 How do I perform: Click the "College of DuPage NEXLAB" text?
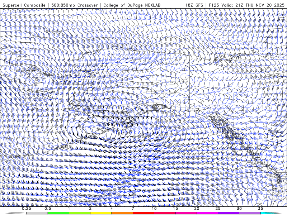(x=132, y=5)
